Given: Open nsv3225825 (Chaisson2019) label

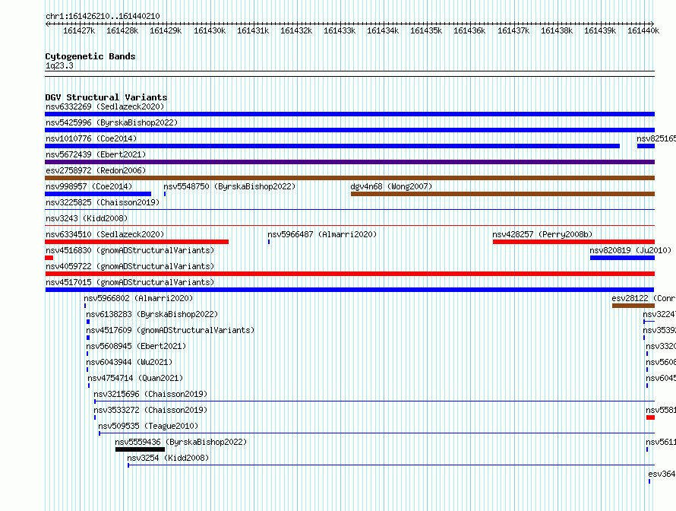Looking at the screenshot, I should click(103, 202).
